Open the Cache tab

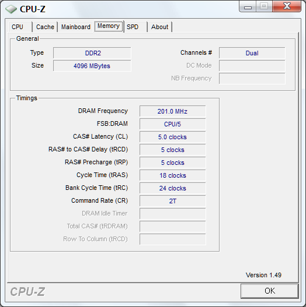coord(45,27)
